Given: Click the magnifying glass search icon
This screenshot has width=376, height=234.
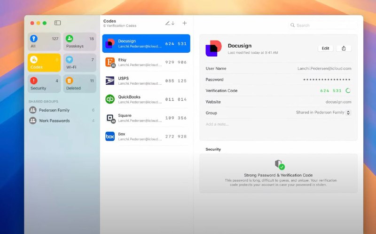Looking at the screenshot, I should pyautogui.click(x=292, y=25).
